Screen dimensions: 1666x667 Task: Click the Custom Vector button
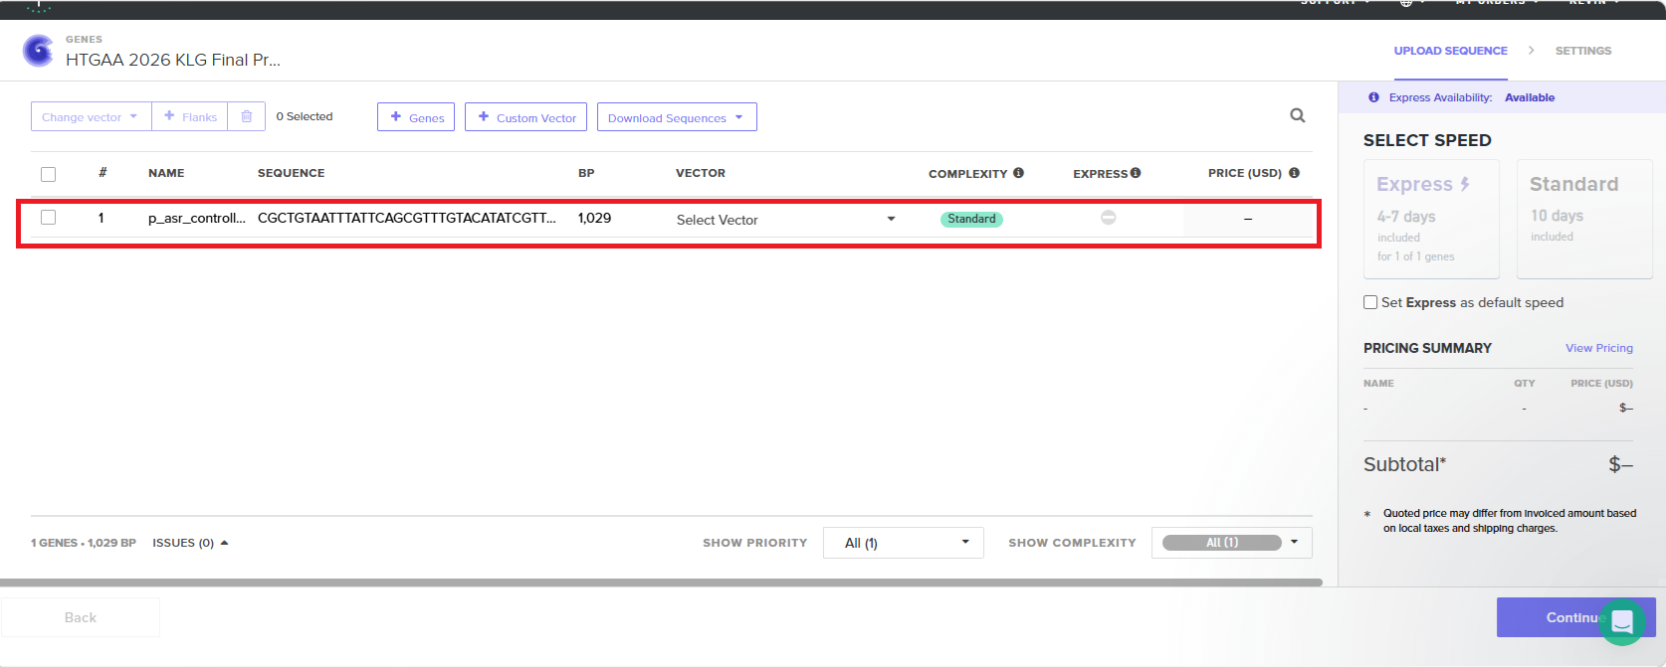point(525,117)
